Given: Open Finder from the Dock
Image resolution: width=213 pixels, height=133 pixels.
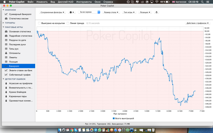Looking at the screenshot, I should click(60, 130).
